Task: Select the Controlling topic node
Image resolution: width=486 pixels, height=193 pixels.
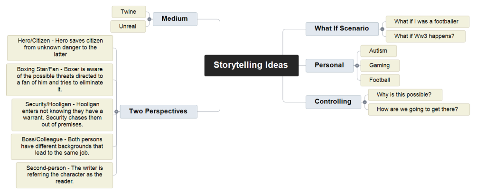Action: pyautogui.click(x=333, y=102)
